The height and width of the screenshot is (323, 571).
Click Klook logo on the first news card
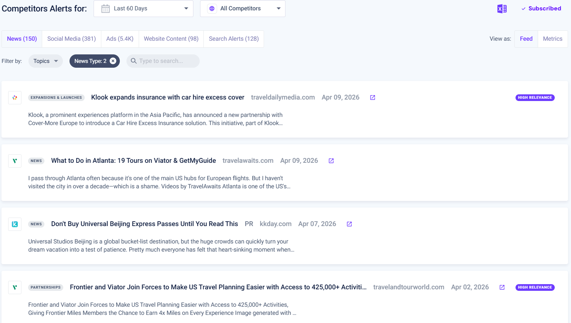pos(15,98)
